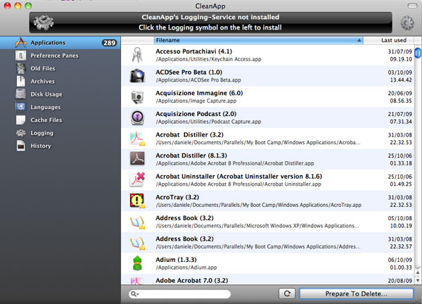Click the Logging gear symbol in banner
This screenshot has height=304, width=422.
pyautogui.click(x=44, y=23)
